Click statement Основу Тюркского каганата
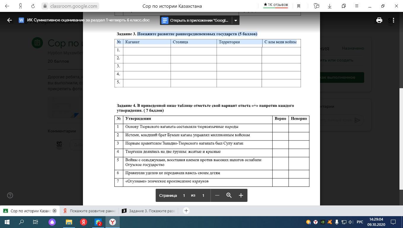403x228 pixels. (182, 127)
